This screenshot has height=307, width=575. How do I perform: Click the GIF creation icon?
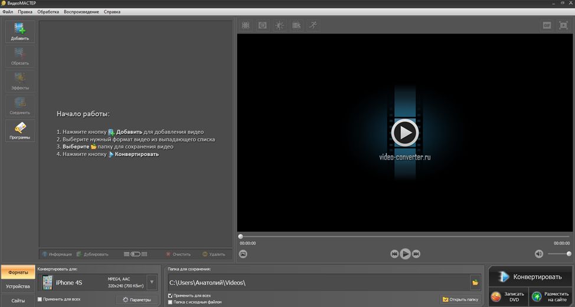pyautogui.click(x=547, y=25)
